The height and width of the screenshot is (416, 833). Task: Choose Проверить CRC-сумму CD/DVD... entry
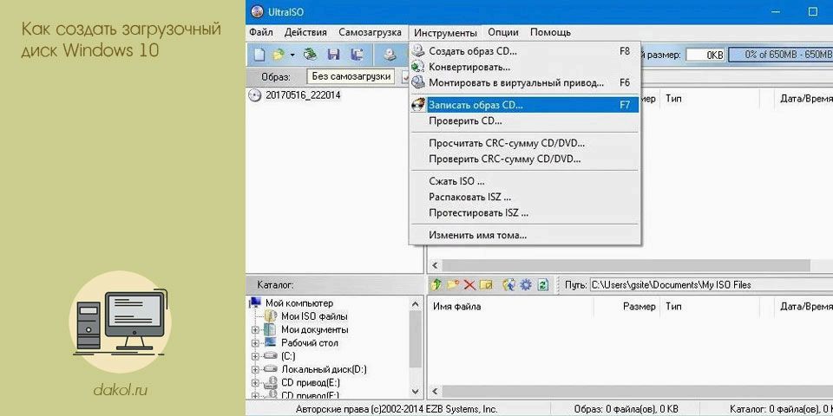525,159
